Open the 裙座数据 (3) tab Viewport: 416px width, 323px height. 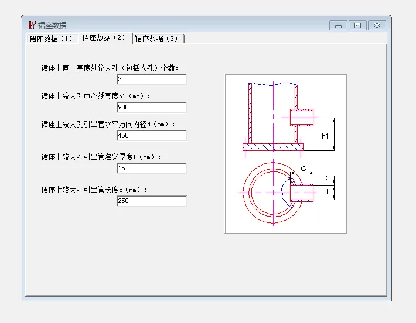click(158, 39)
